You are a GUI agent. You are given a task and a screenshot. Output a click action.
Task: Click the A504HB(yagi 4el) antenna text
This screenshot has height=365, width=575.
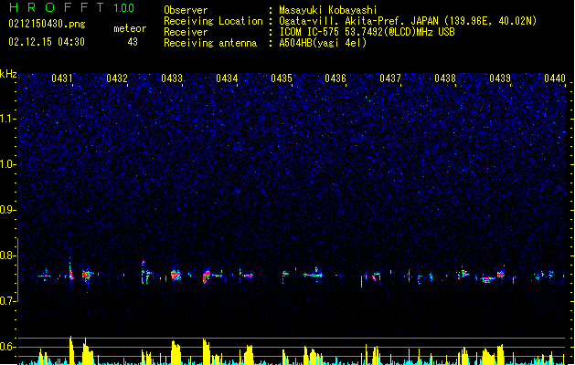(x=323, y=43)
